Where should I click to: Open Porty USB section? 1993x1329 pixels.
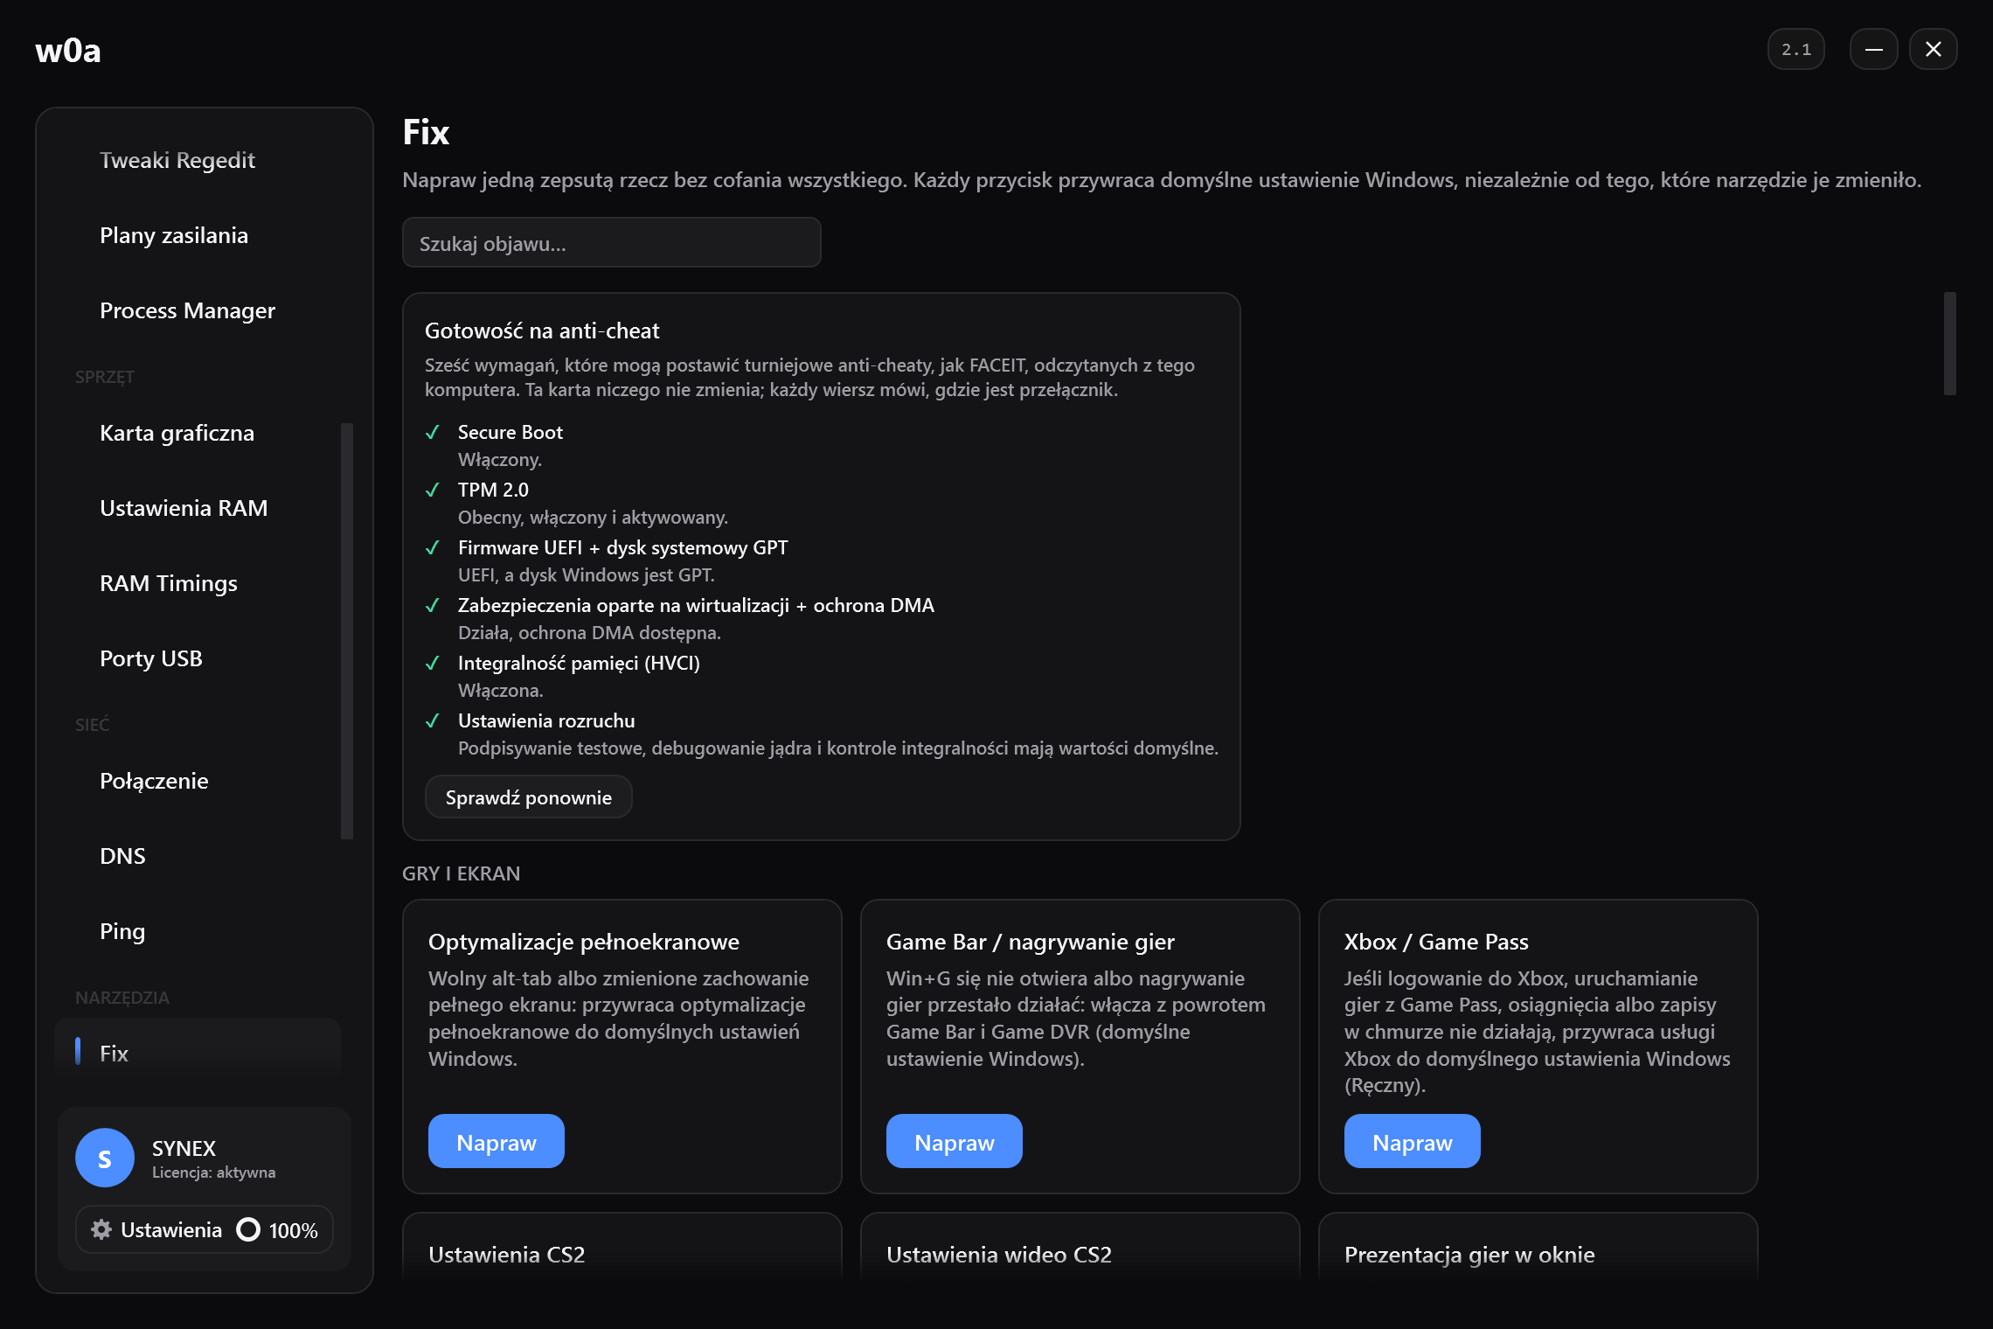click(x=151, y=658)
